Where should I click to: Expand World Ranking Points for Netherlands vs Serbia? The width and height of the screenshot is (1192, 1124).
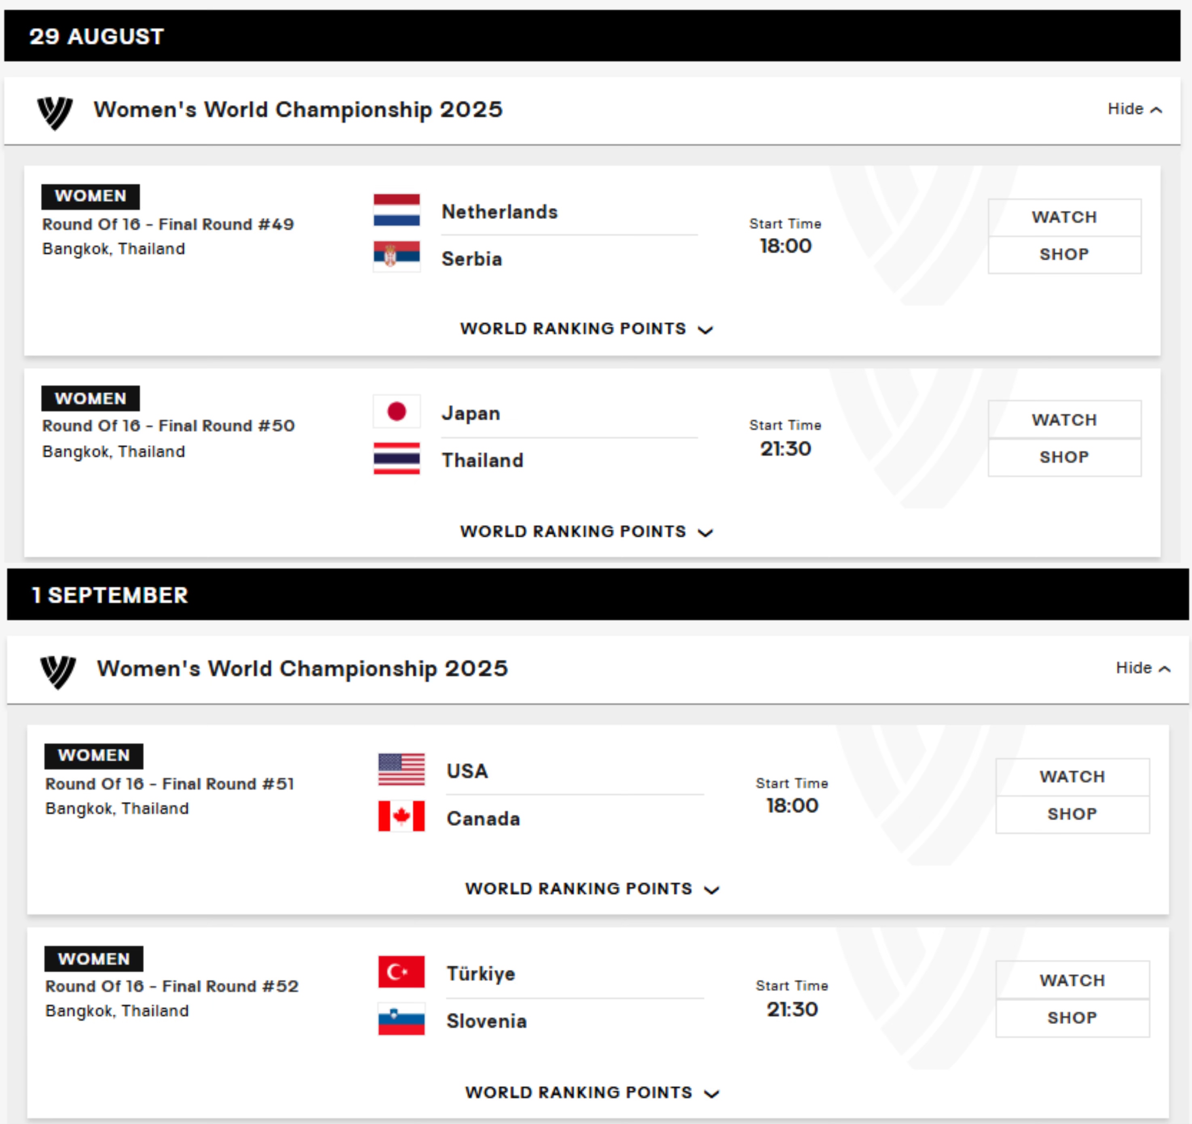pyautogui.click(x=586, y=329)
